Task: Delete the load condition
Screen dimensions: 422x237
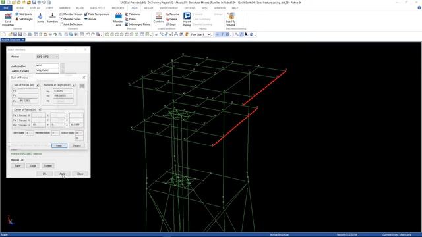Action: pos(171,19)
